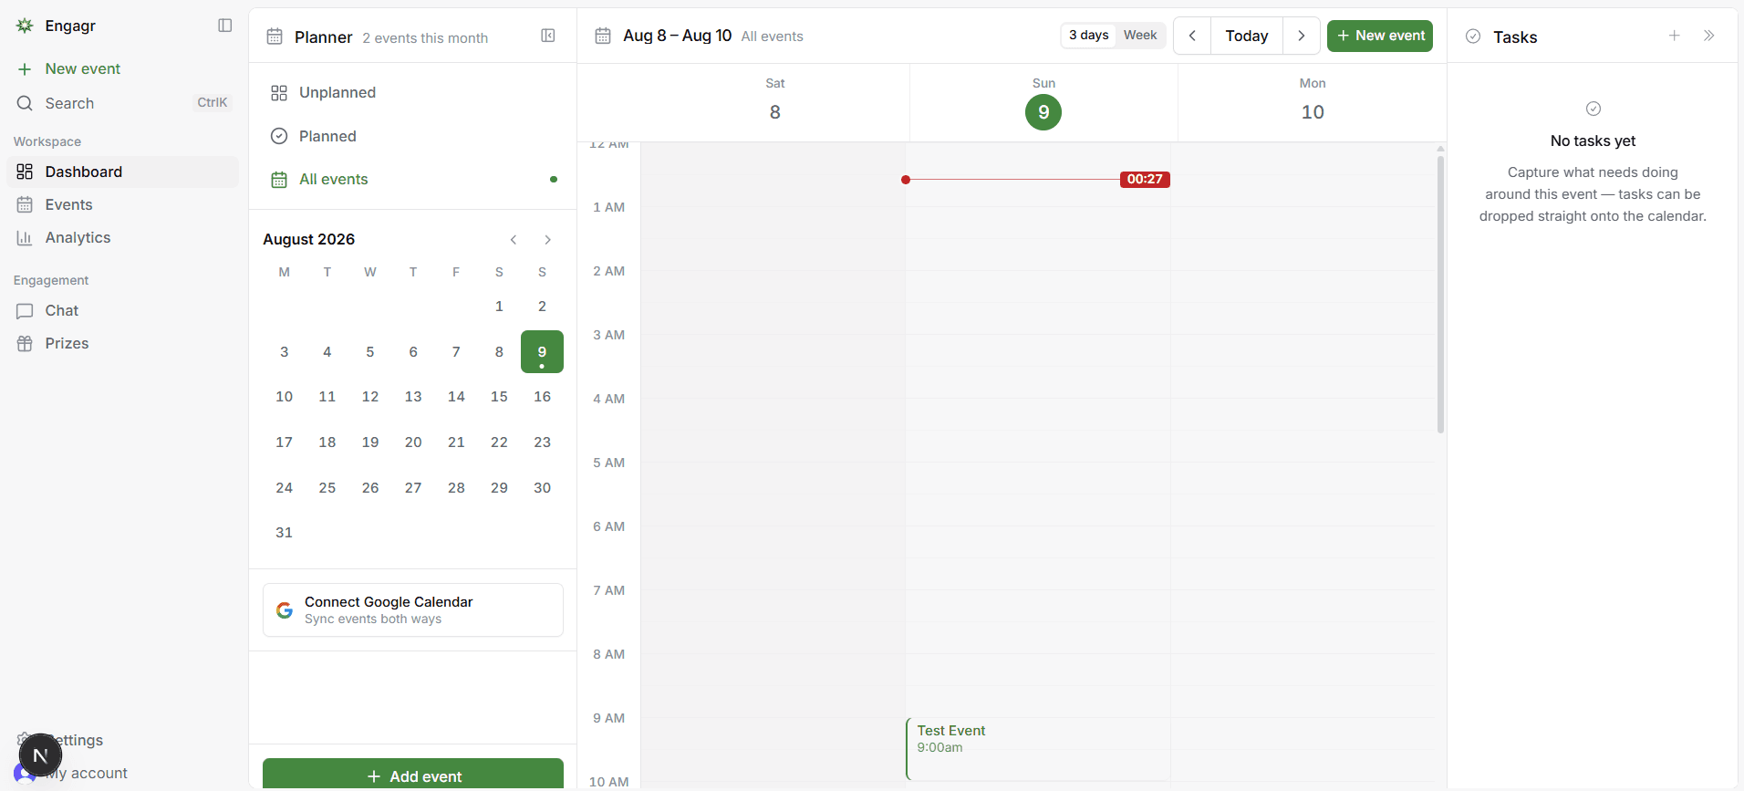The height and width of the screenshot is (791, 1744).
Task: Click the 00:27 current time marker
Action: pos(1145,180)
